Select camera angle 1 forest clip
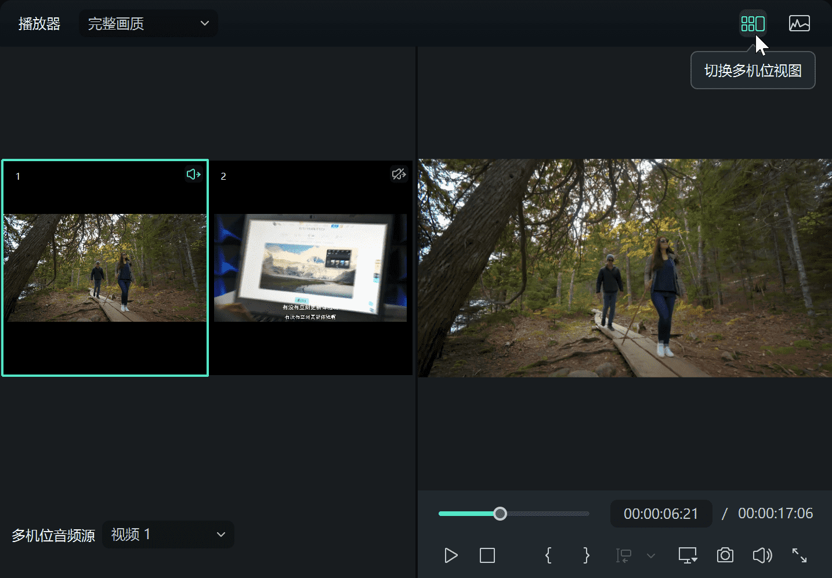 (x=105, y=268)
